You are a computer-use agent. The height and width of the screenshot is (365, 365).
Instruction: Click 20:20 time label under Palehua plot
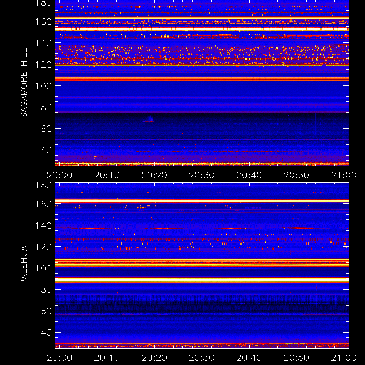pyautogui.click(x=154, y=358)
